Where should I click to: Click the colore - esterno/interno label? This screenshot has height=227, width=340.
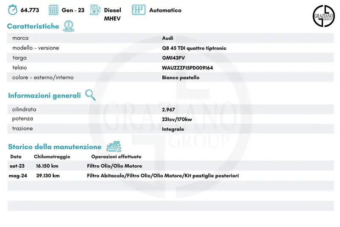[x=43, y=78]
